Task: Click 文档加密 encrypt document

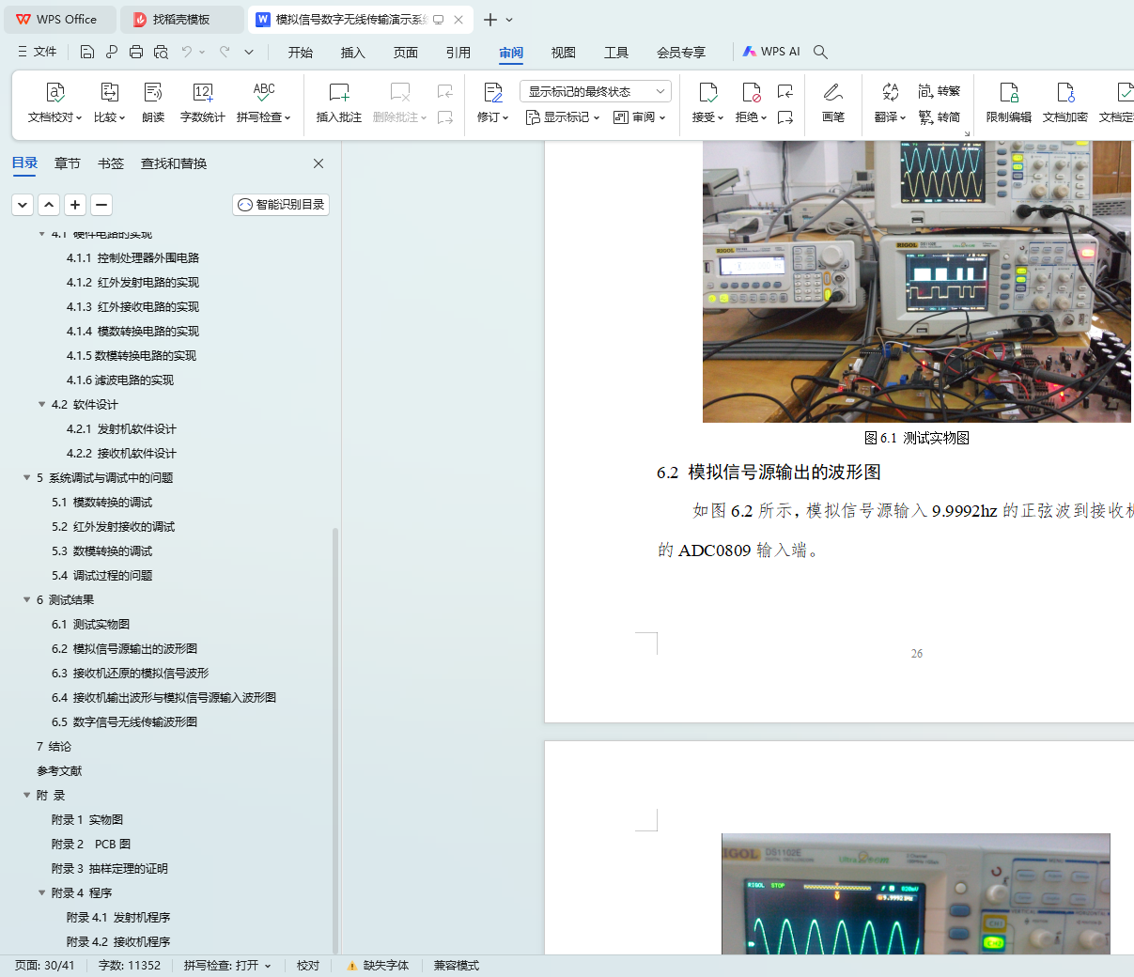Action: [1065, 102]
